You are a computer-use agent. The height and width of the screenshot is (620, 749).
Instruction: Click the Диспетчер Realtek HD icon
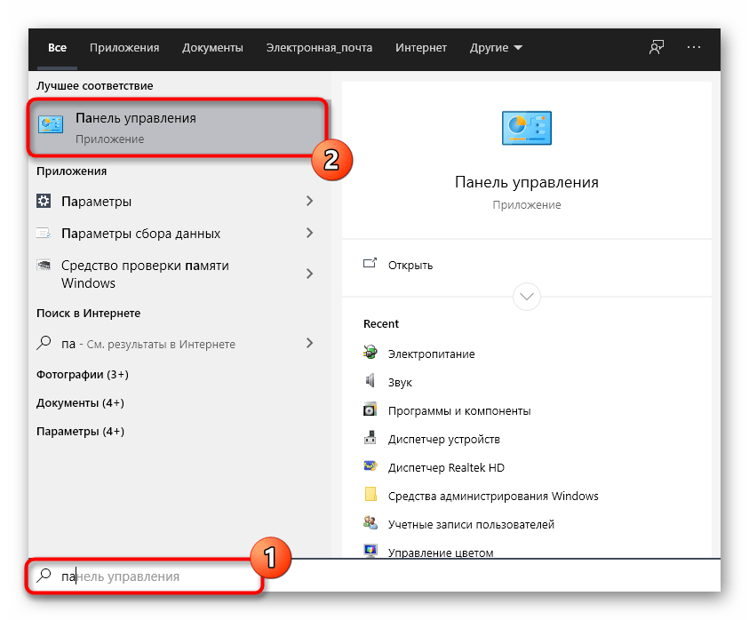tap(371, 467)
